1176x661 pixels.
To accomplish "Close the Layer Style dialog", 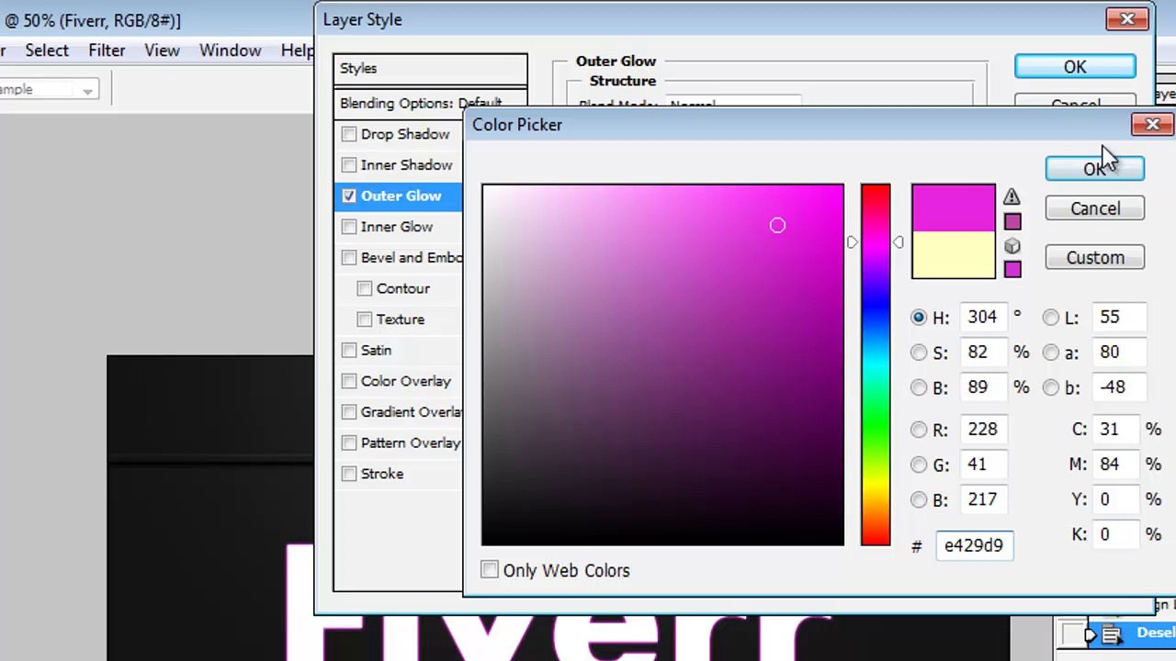I will tap(1127, 19).
